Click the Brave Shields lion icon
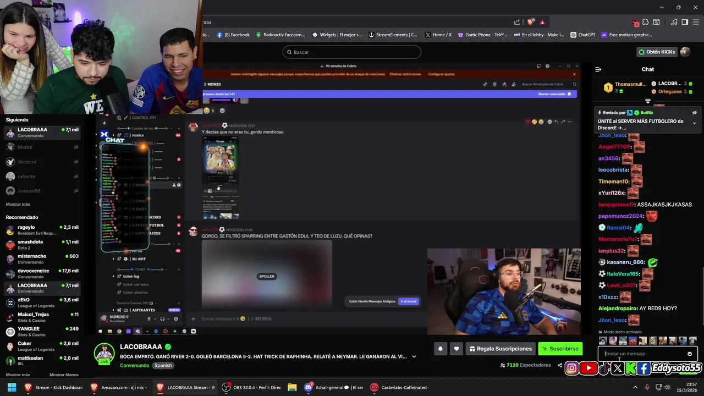Image resolution: width=704 pixels, height=396 pixels. click(531, 22)
